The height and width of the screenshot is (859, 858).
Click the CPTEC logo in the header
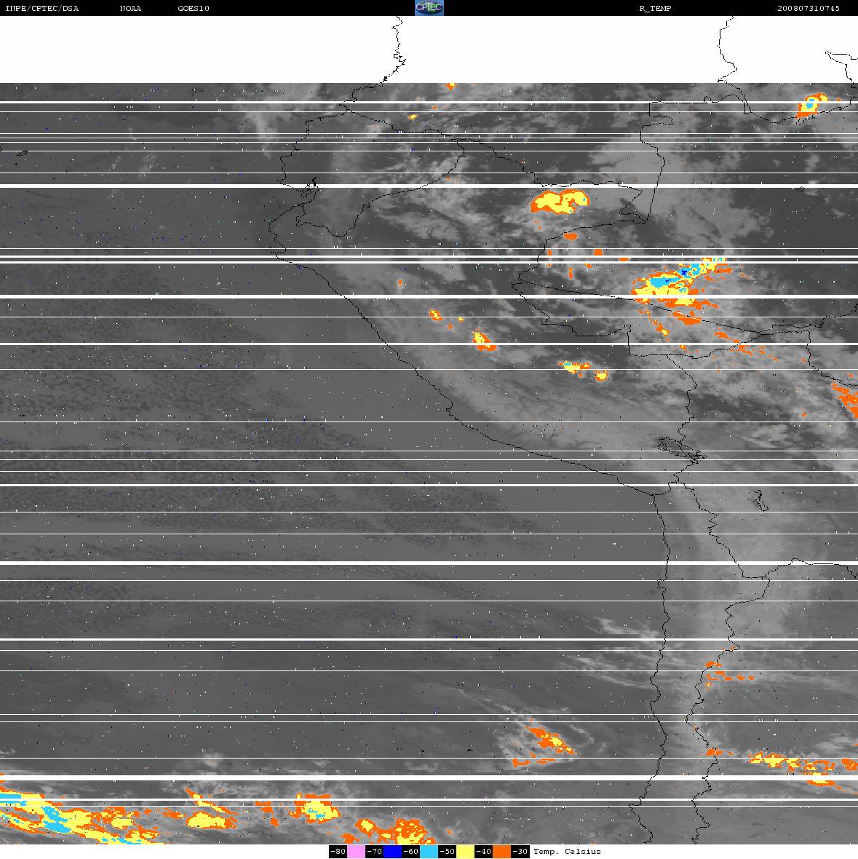coord(429,8)
